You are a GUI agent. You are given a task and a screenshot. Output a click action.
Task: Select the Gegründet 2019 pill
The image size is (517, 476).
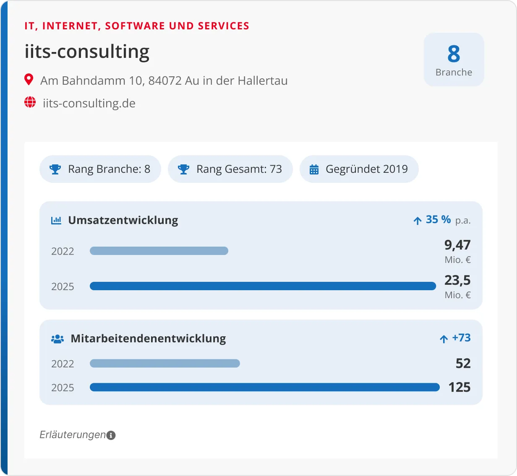click(359, 169)
